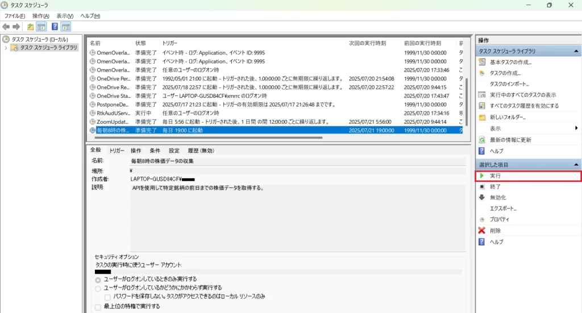Viewport: 582px width, 313px height.
Task: Check the 最上位の特権で実行する checkbox
Action: [98, 307]
